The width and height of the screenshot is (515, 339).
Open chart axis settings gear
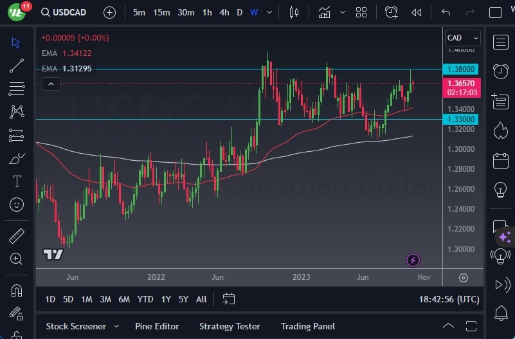pos(463,278)
